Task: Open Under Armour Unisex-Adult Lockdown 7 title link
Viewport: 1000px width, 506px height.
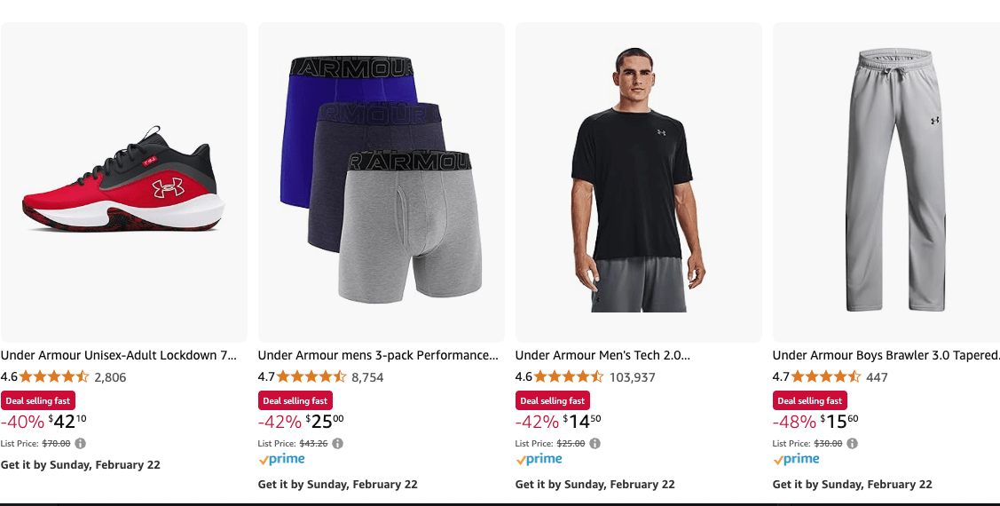Action: coord(119,355)
